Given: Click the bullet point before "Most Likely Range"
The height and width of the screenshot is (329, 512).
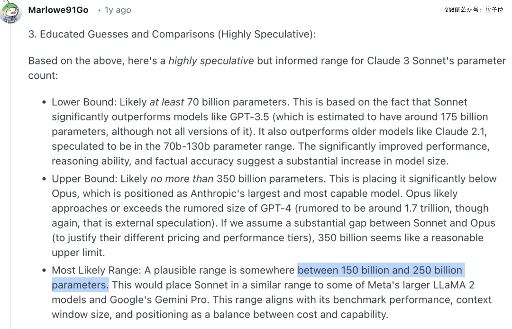Looking at the screenshot, I should pyautogui.click(x=44, y=271).
